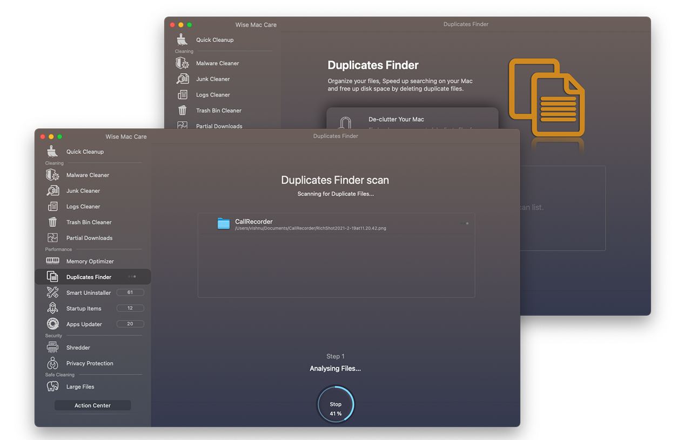Open Startup Items label in the sidebar

pyautogui.click(x=84, y=308)
